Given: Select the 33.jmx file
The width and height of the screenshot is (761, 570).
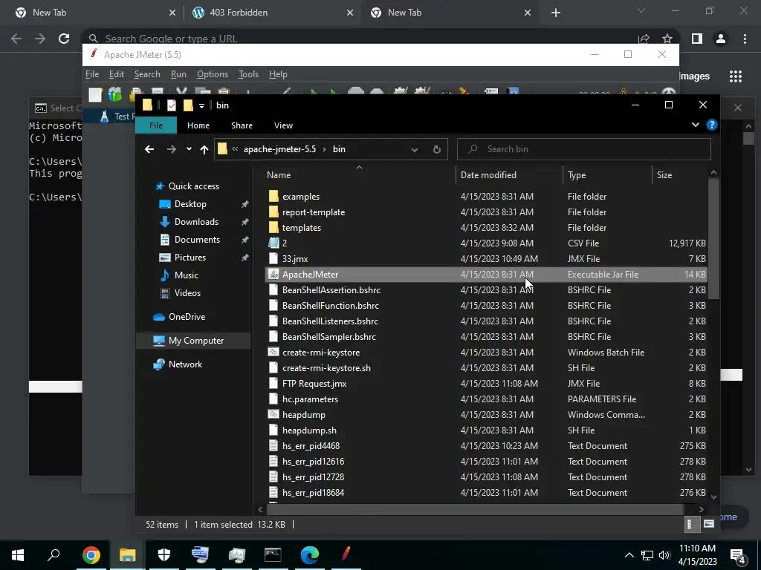Looking at the screenshot, I should (486, 259).
